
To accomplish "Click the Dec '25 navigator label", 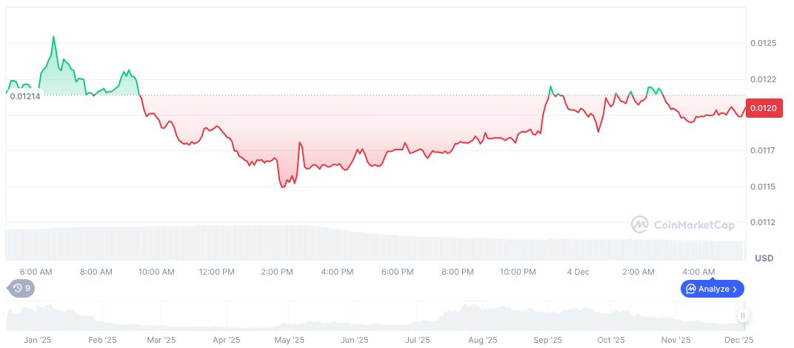I will click(x=738, y=340).
